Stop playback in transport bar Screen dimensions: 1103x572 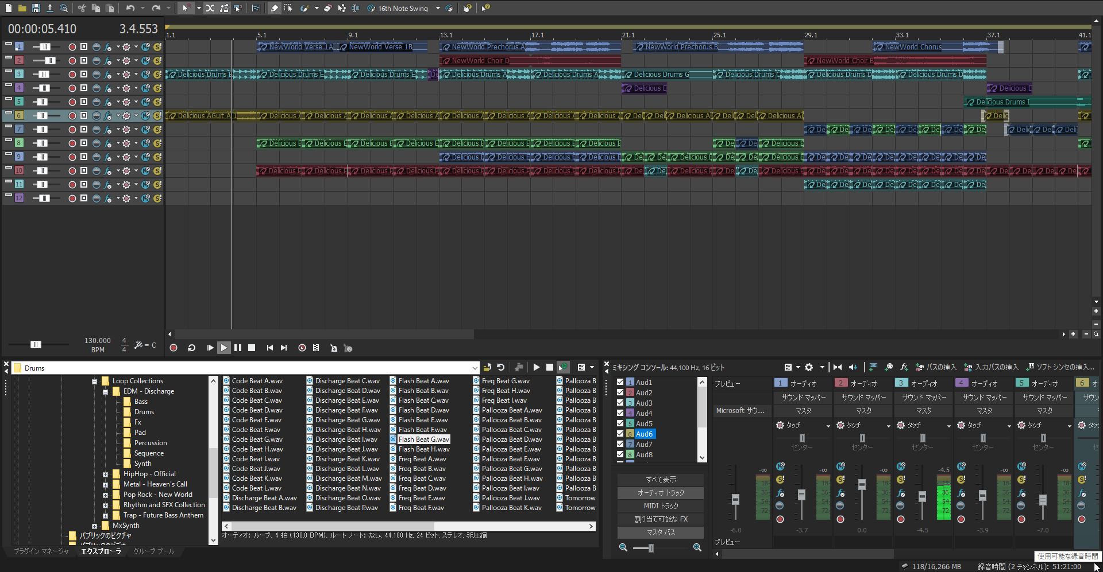pos(252,348)
